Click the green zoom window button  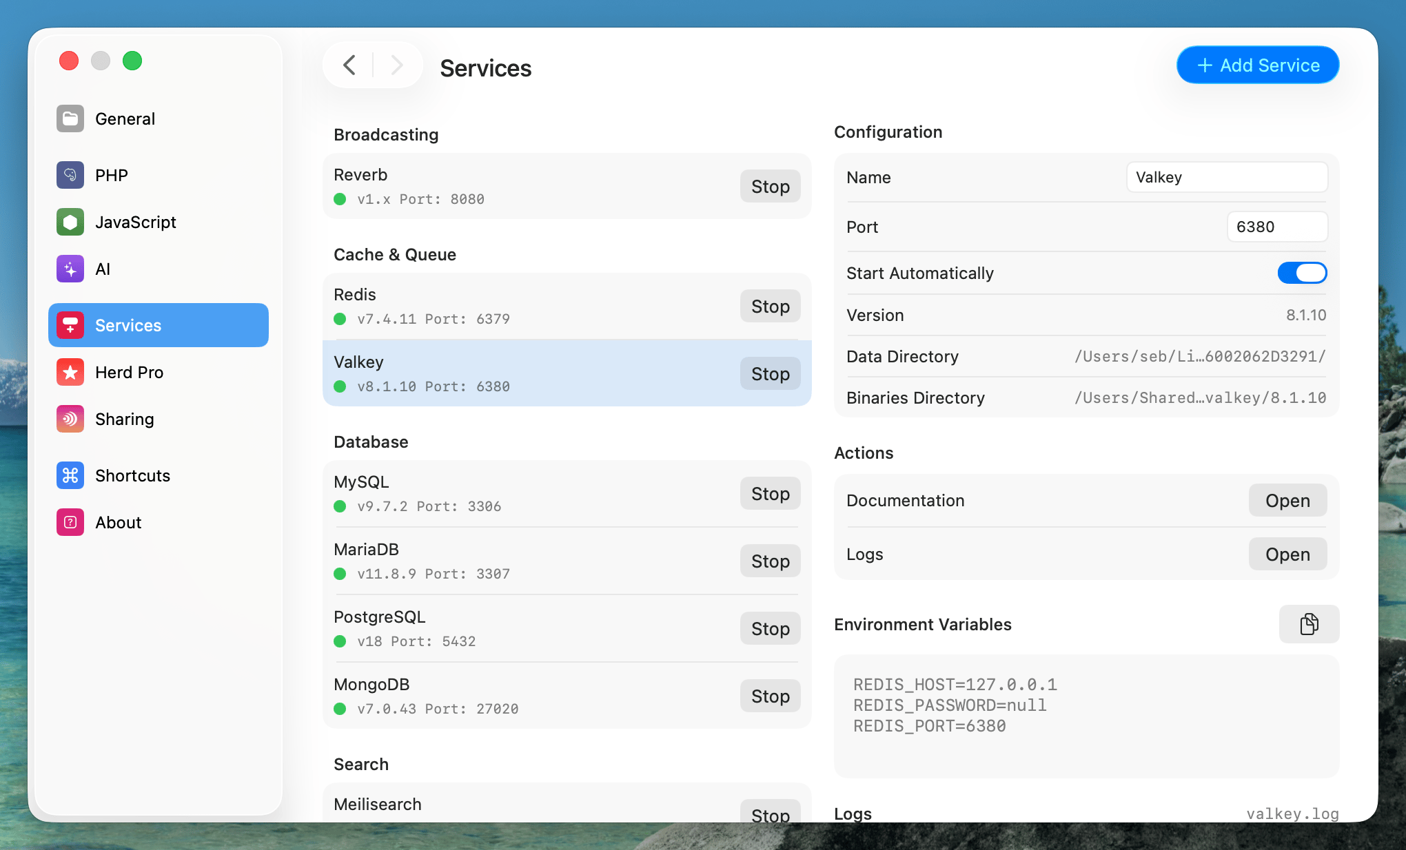coord(132,61)
